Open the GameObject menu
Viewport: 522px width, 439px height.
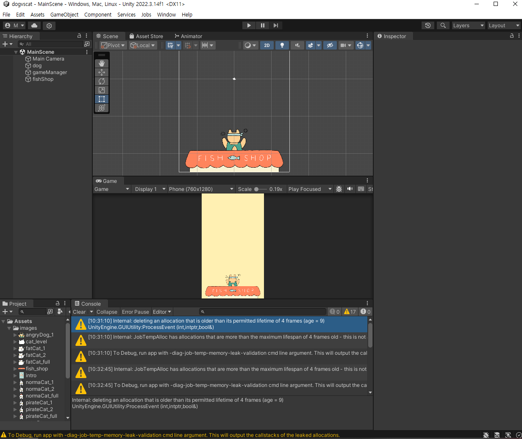click(64, 14)
